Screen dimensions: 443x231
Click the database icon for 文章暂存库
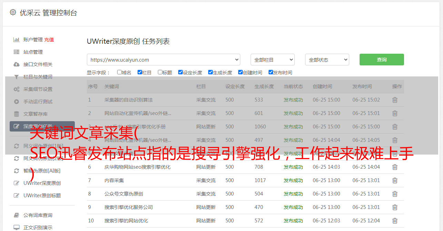click(16, 114)
